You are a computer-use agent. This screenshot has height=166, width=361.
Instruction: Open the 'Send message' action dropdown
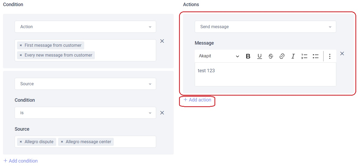(x=265, y=27)
